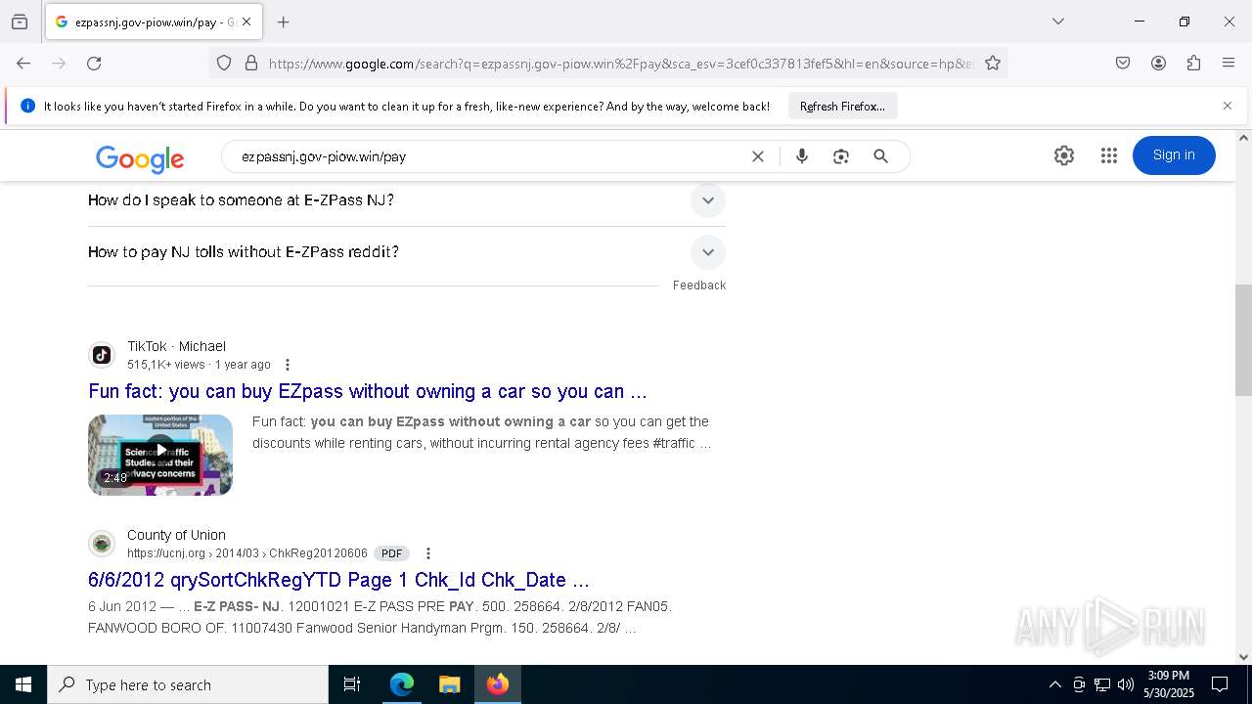This screenshot has width=1252, height=704.
Task: List all tabs dropdown arrow
Action: point(1058,22)
